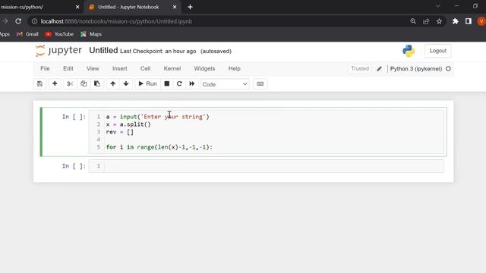486x273 pixels.
Task: Click the Jupyter logo
Action: pos(58,51)
